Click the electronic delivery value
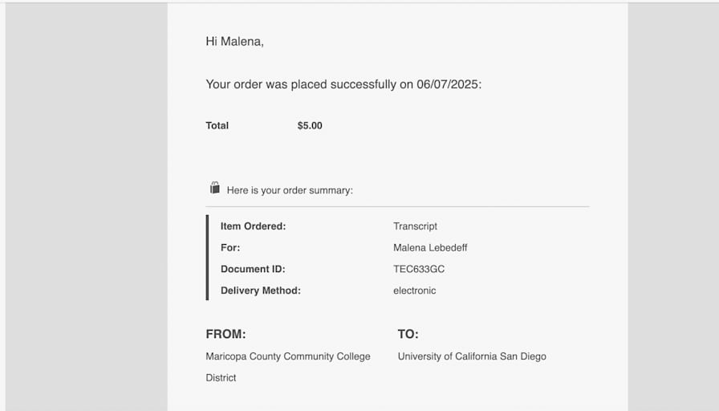 tap(415, 291)
